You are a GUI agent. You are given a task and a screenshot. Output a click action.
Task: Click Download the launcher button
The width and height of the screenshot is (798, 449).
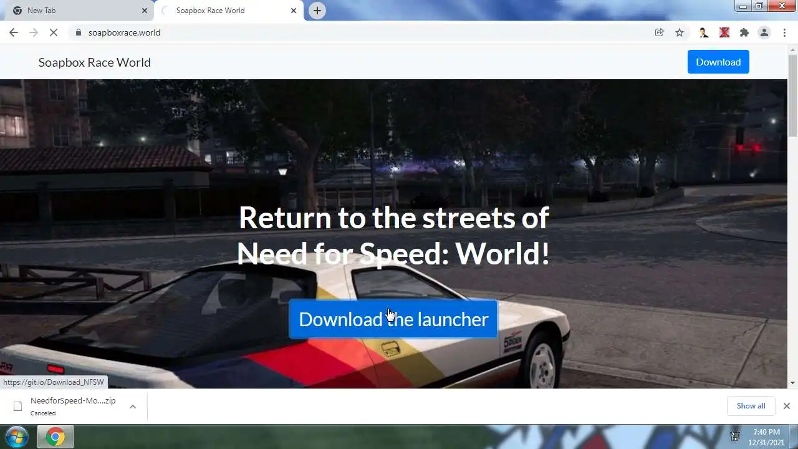click(x=393, y=319)
